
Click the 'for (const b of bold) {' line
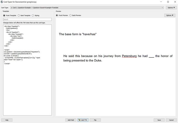click(x=11, y=56)
